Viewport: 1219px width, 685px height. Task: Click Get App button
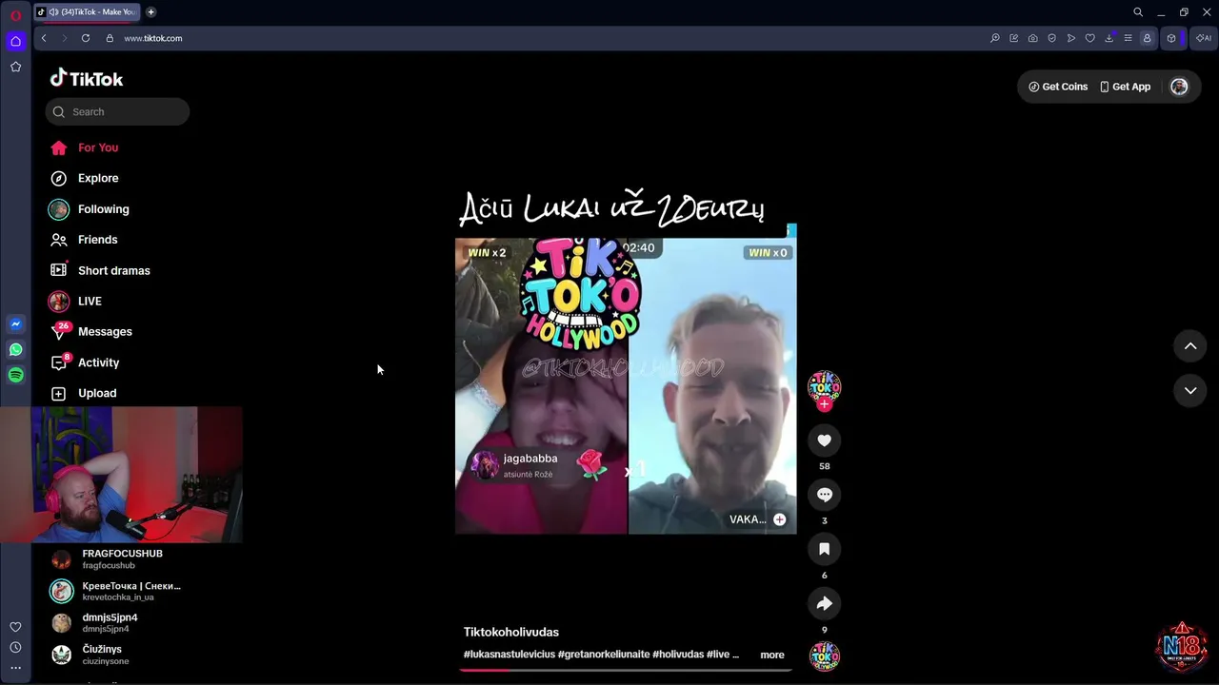(1125, 87)
